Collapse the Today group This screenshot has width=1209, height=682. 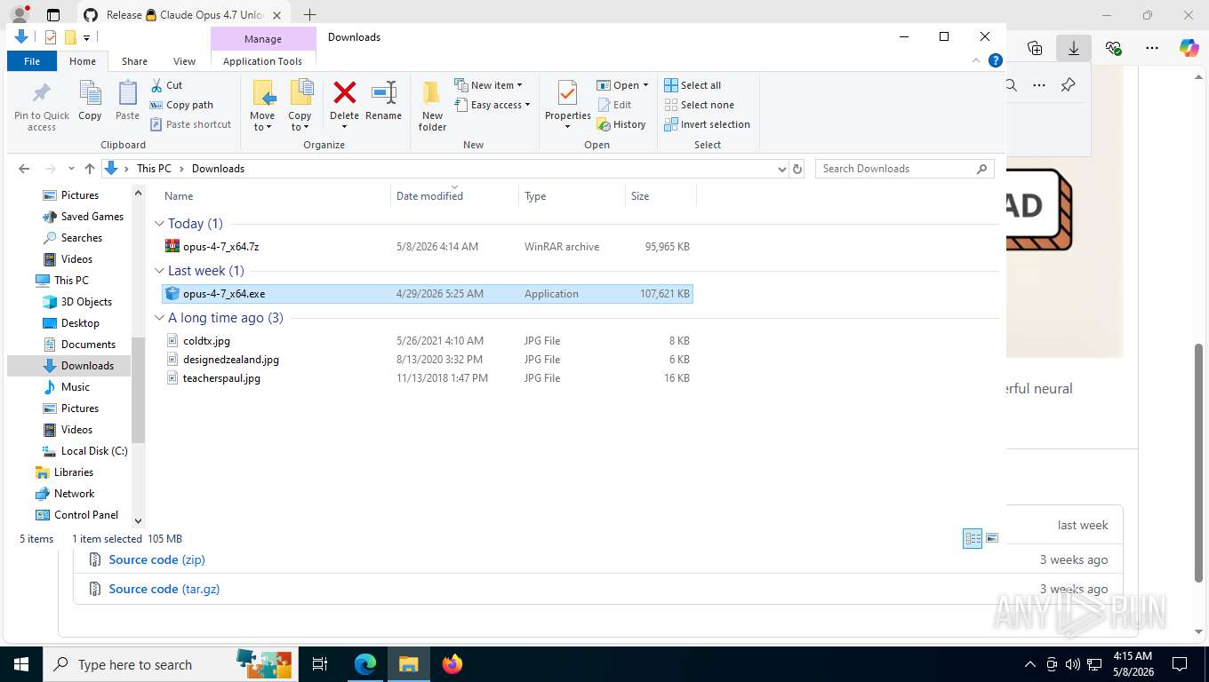pos(160,224)
